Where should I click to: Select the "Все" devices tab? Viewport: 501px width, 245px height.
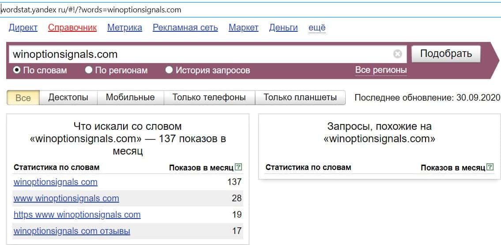click(x=23, y=98)
